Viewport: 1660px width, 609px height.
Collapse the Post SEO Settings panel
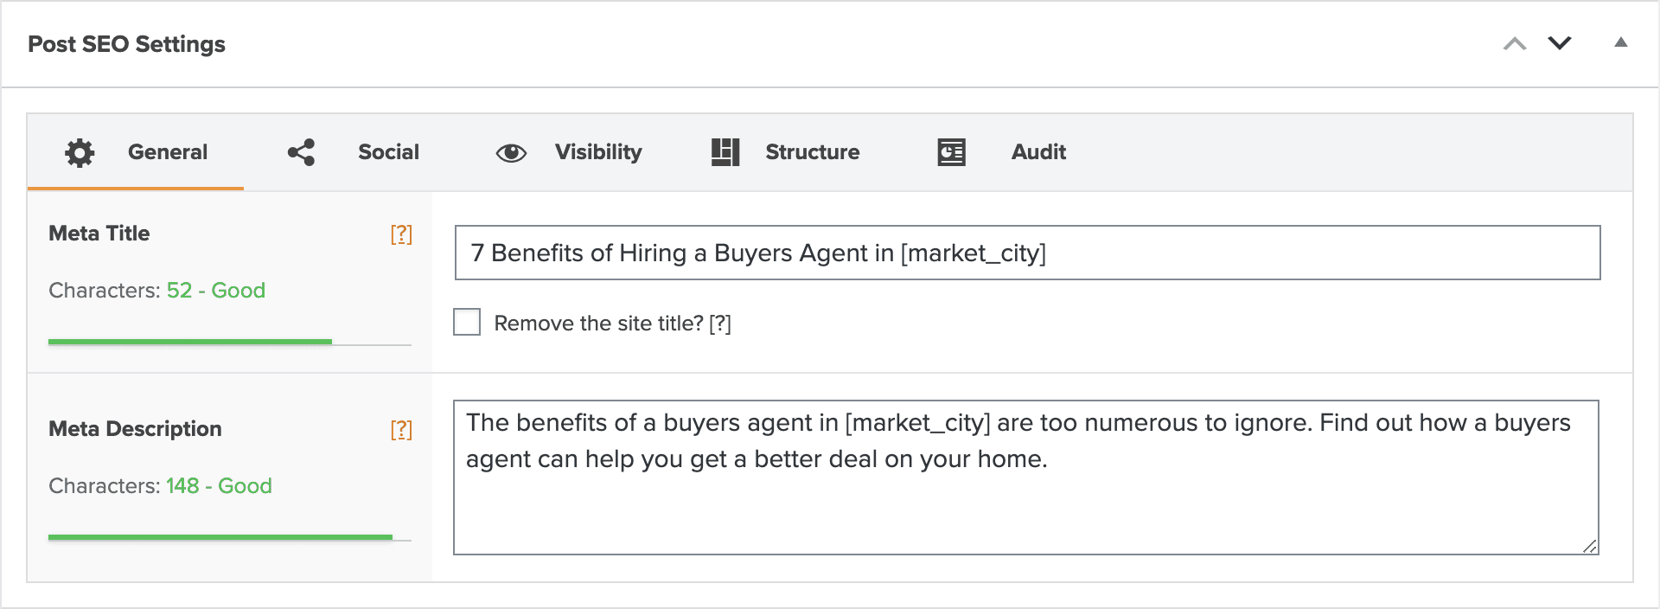[x=1621, y=42]
